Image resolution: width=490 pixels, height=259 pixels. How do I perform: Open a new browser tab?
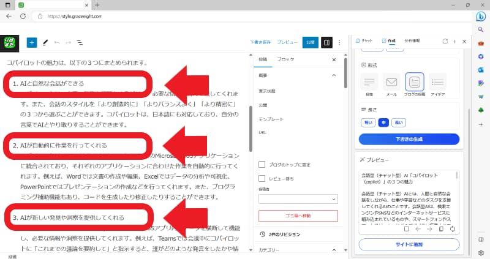point(97,5)
